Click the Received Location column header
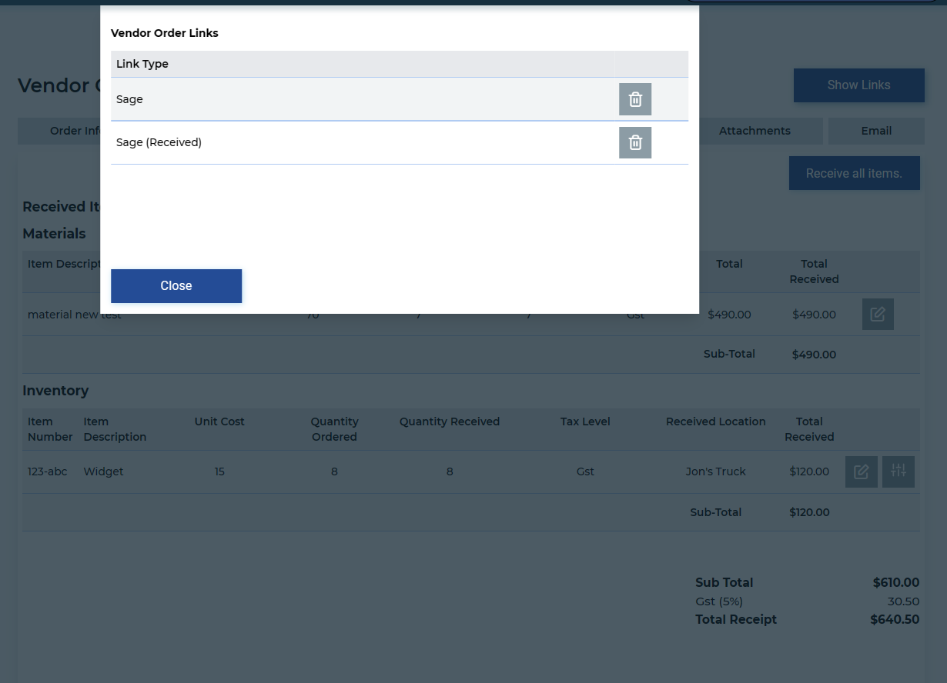The height and width of the screenshot is (683, 947). click(716, 421)
